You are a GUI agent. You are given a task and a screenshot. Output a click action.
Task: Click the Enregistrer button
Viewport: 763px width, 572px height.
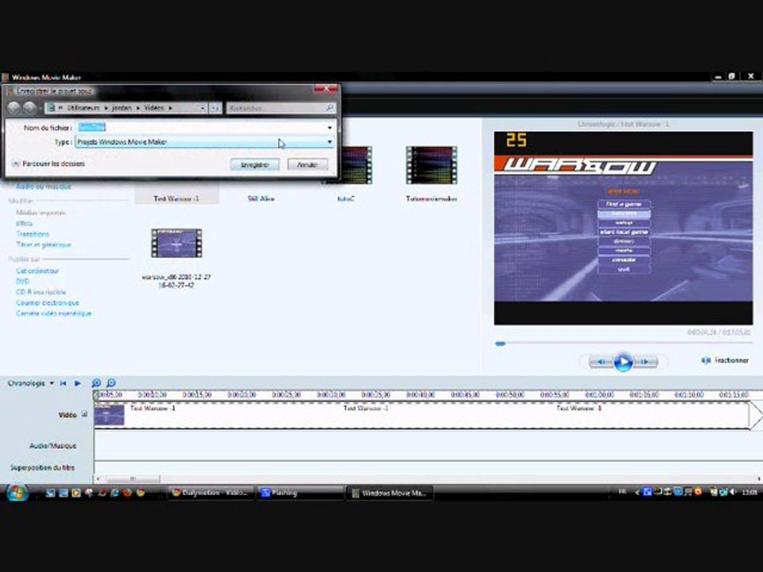click(254, 165)
